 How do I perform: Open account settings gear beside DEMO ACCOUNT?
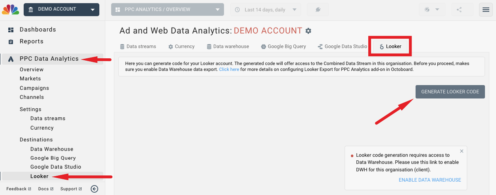(x=308, y=31)
